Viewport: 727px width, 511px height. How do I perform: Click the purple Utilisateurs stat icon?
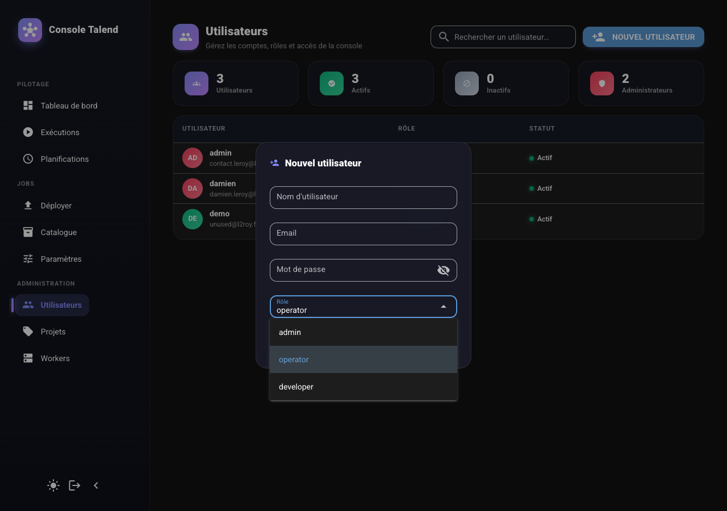(x=197, y=83)
